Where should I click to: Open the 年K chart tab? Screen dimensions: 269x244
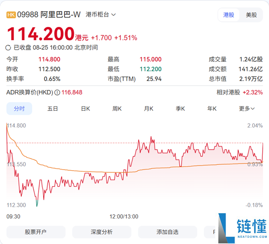click(212, 109)
